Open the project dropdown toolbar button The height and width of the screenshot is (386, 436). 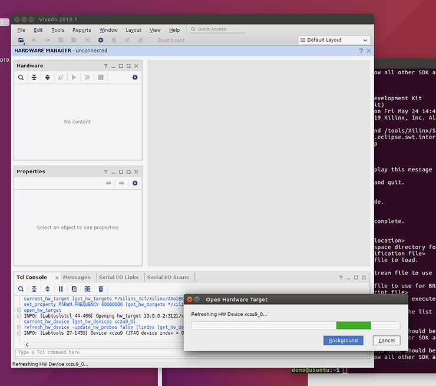pyautogui.click(x=21, y=40)
